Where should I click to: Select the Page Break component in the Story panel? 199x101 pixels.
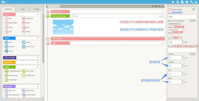(x=28, y=19)
